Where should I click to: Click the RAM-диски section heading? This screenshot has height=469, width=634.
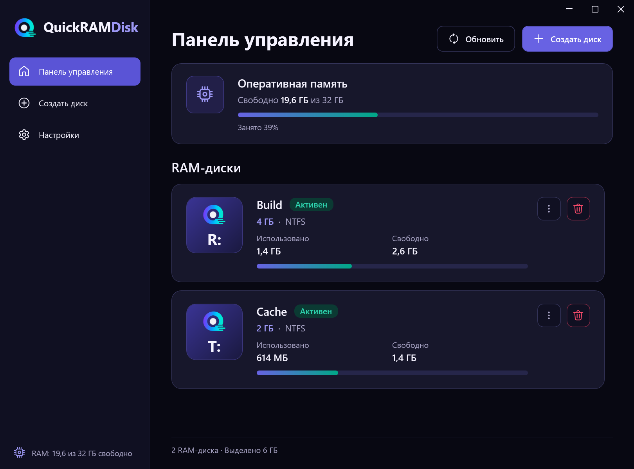(x=206, y=168)
